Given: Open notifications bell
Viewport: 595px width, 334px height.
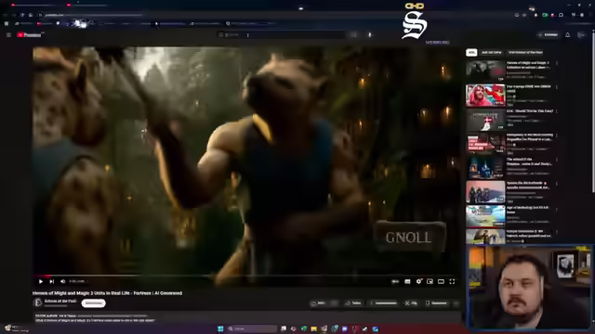Looking at the screenshot, I should 568,35.
